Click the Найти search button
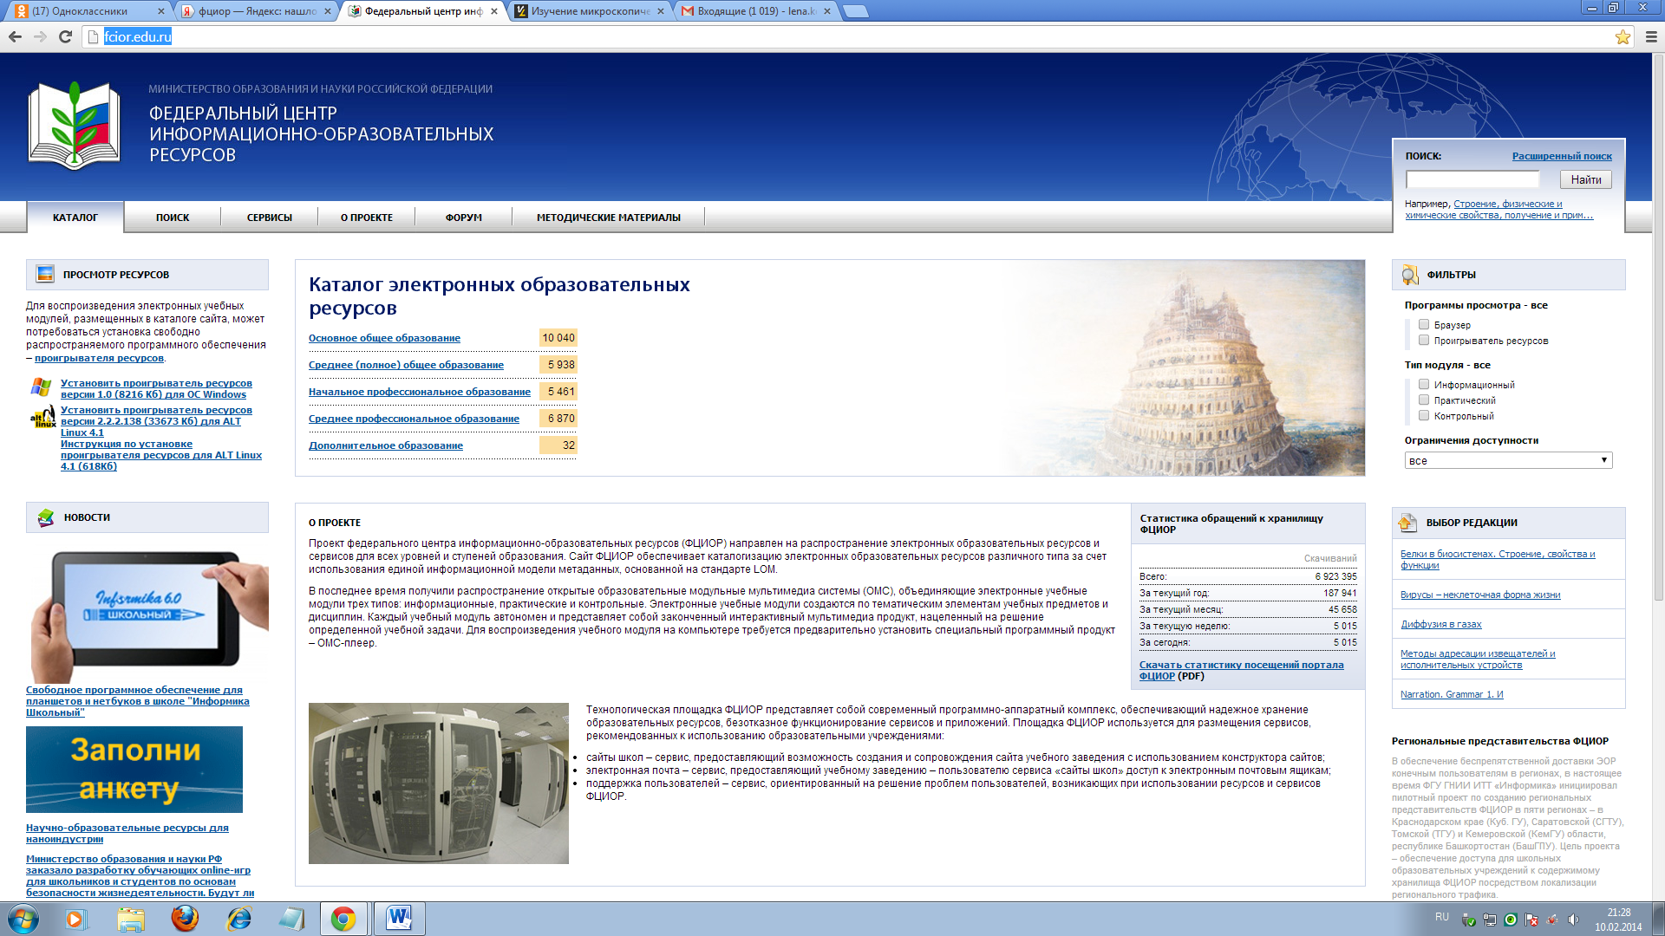 coord(1586,179)
